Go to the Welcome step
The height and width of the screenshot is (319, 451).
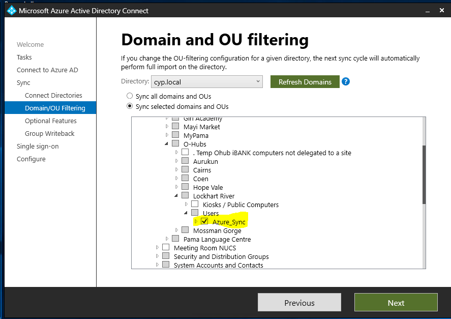click(x=30, y=45)
